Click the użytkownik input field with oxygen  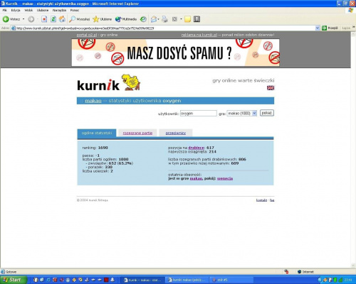click(x=199, y=114)
